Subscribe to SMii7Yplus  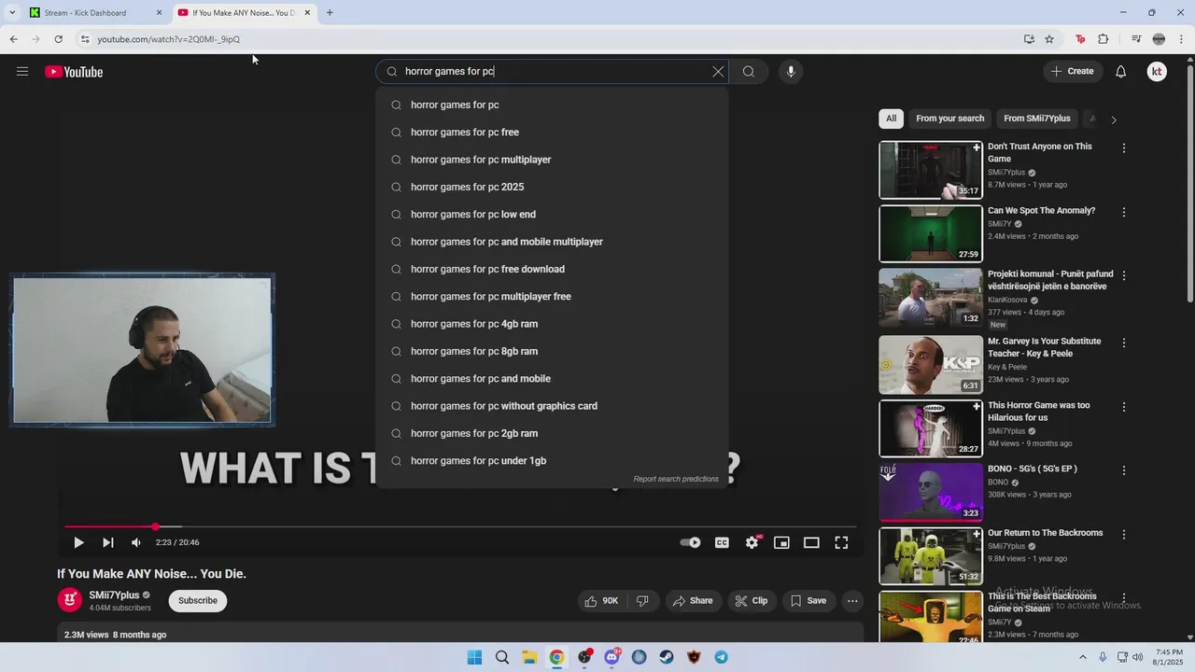pyautogui.click(x=198, y=600)
